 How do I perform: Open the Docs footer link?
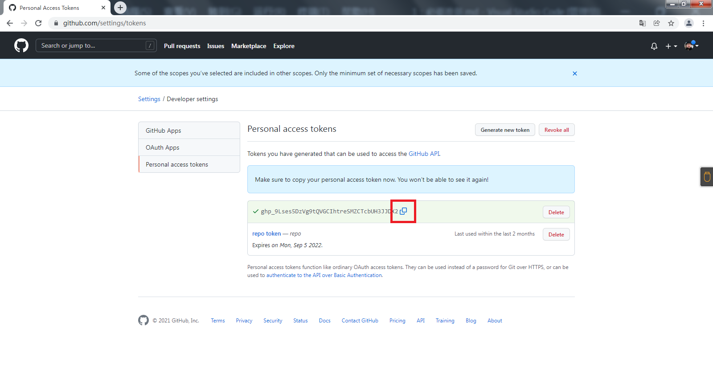coord(325,321)
